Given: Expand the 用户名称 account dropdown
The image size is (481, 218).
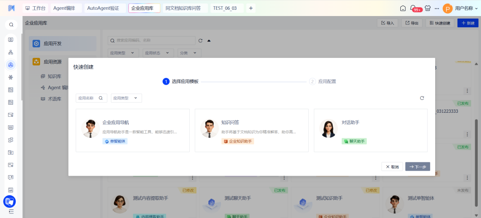Looking at the screenshot, I should (466, 8).
